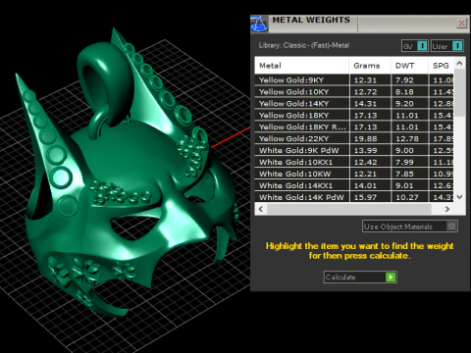The image size is (471, 353).
Task: Sort by the Metal column header
Action: tap(301, 66)
